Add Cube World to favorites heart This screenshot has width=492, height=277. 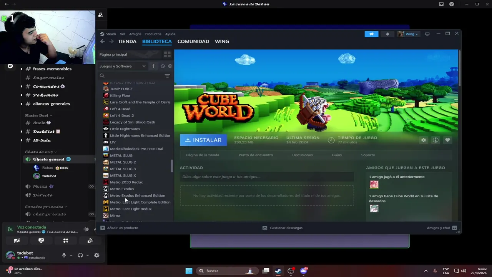tap(447, 140)
